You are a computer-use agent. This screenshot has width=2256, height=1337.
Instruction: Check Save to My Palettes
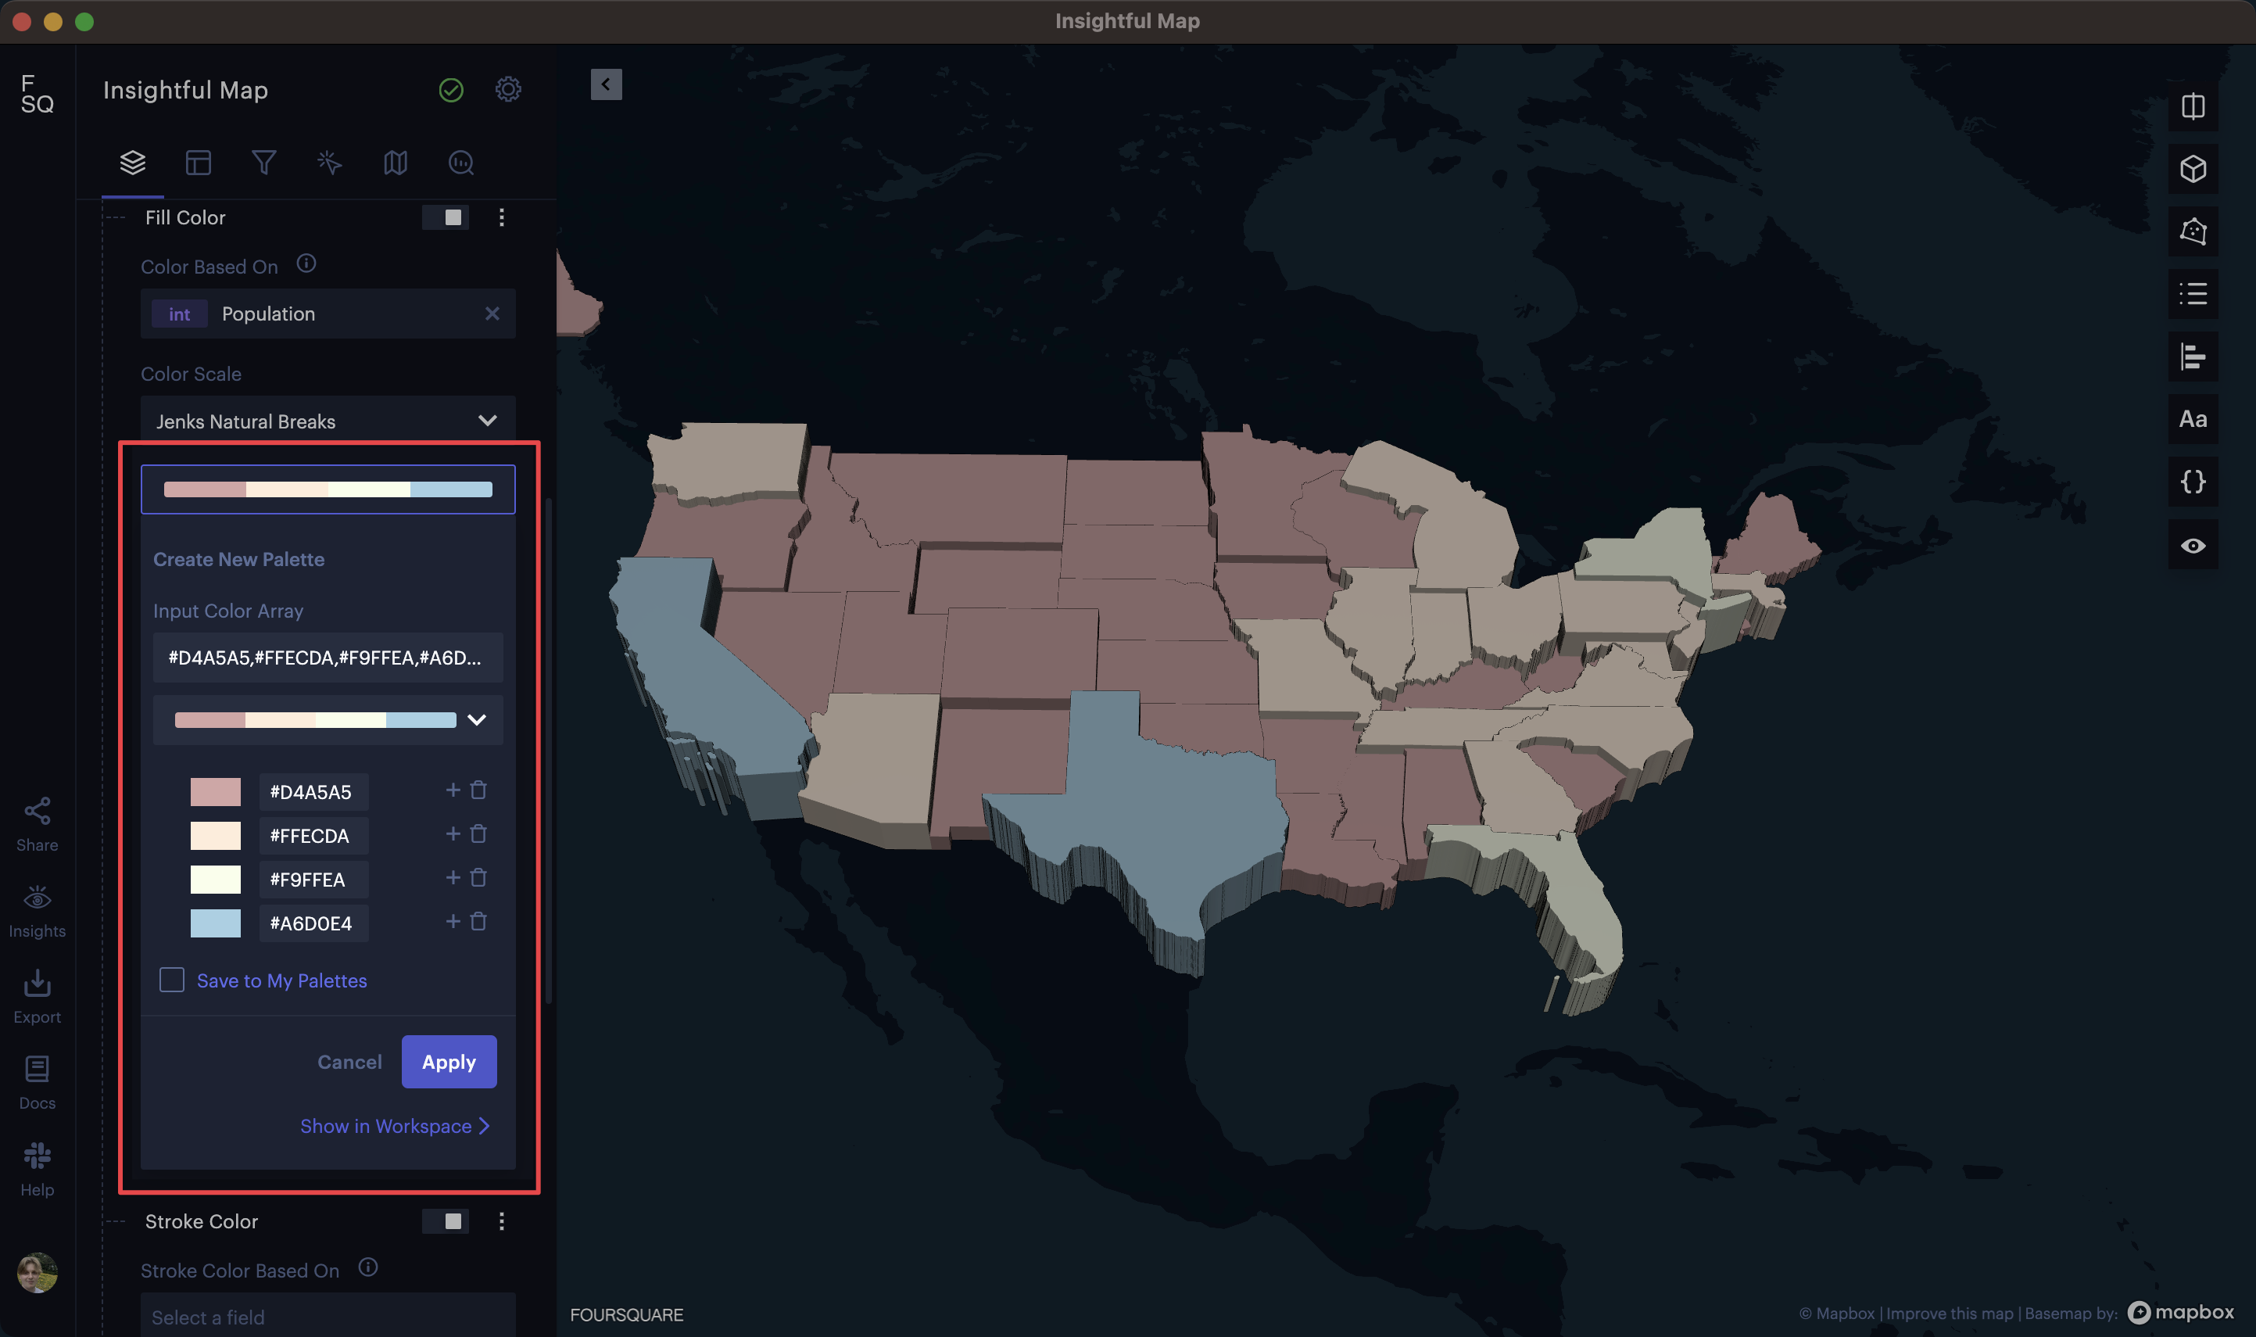(172, 980)
